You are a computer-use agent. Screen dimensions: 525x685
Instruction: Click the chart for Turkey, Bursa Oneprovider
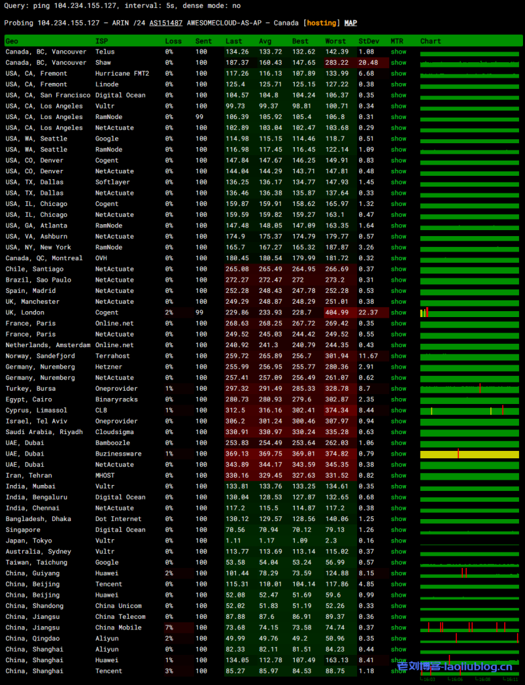pos(469,389)
